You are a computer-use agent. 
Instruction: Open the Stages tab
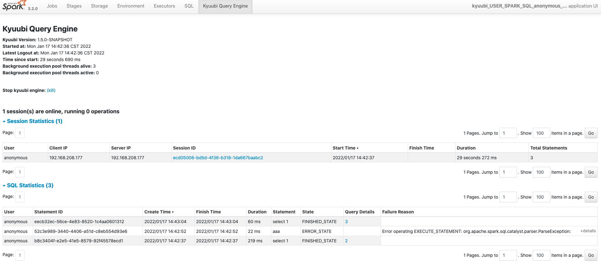(74, 6)
